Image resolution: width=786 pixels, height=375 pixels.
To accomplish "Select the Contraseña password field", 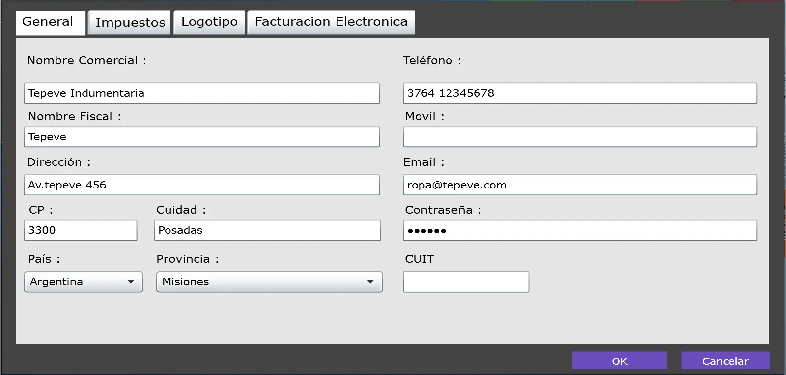I will (580, 230).
